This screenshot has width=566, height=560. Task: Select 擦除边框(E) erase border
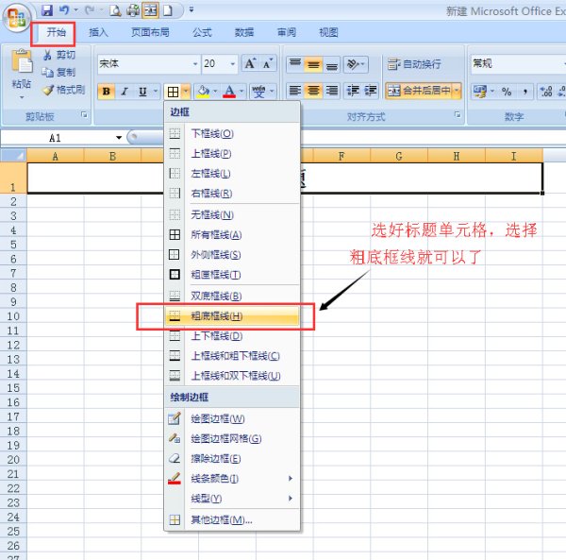coord(232,459)
